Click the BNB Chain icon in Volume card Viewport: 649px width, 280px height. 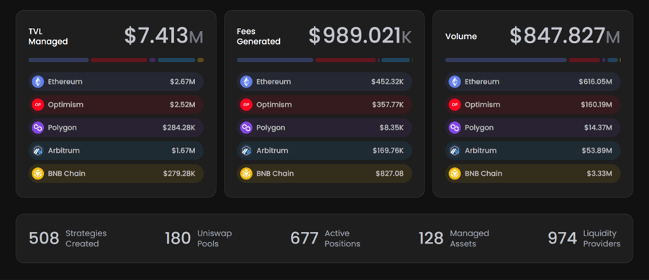pyautogui.click(x=455, y=174)
